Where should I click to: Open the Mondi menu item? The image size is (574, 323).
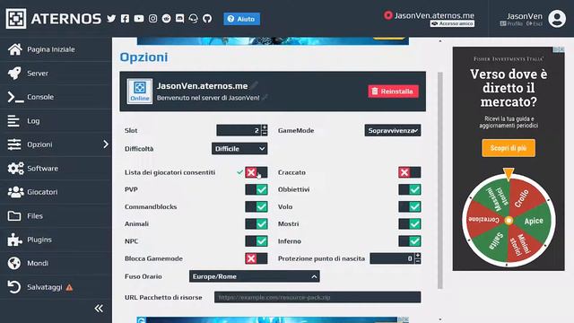pyautogui.click(x=56, y=263)
